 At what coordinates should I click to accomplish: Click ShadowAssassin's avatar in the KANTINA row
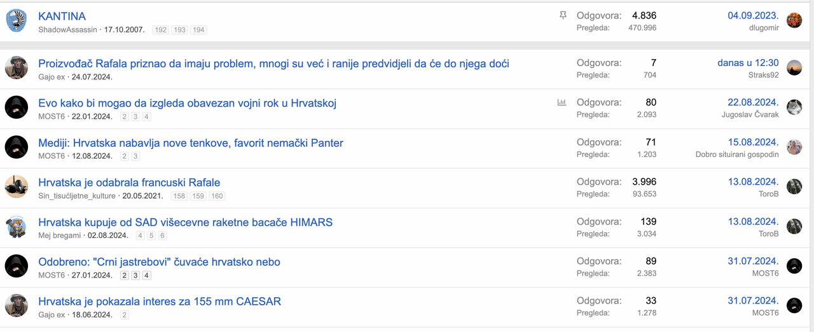[x=17, y=22]
